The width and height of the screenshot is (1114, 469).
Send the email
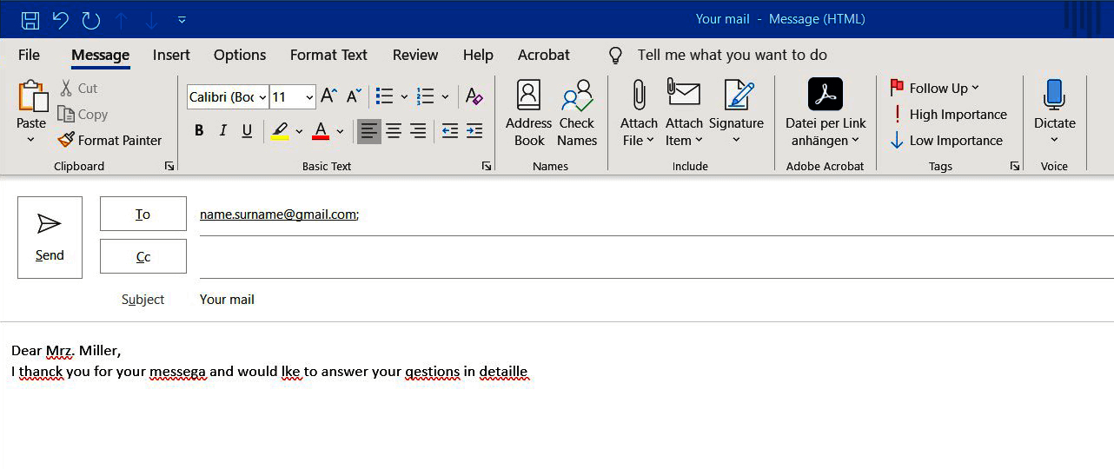[x=50, y=237]
